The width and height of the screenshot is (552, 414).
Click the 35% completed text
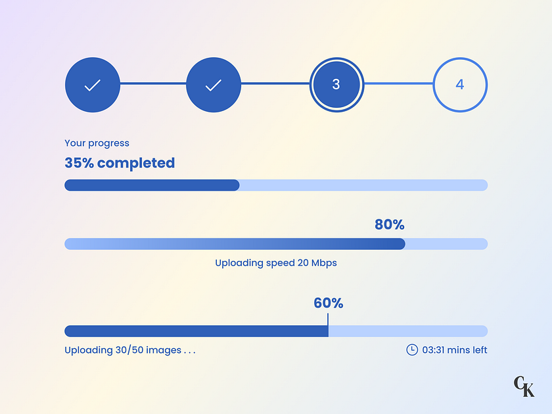pyautogui.click(x=120, y=163)
